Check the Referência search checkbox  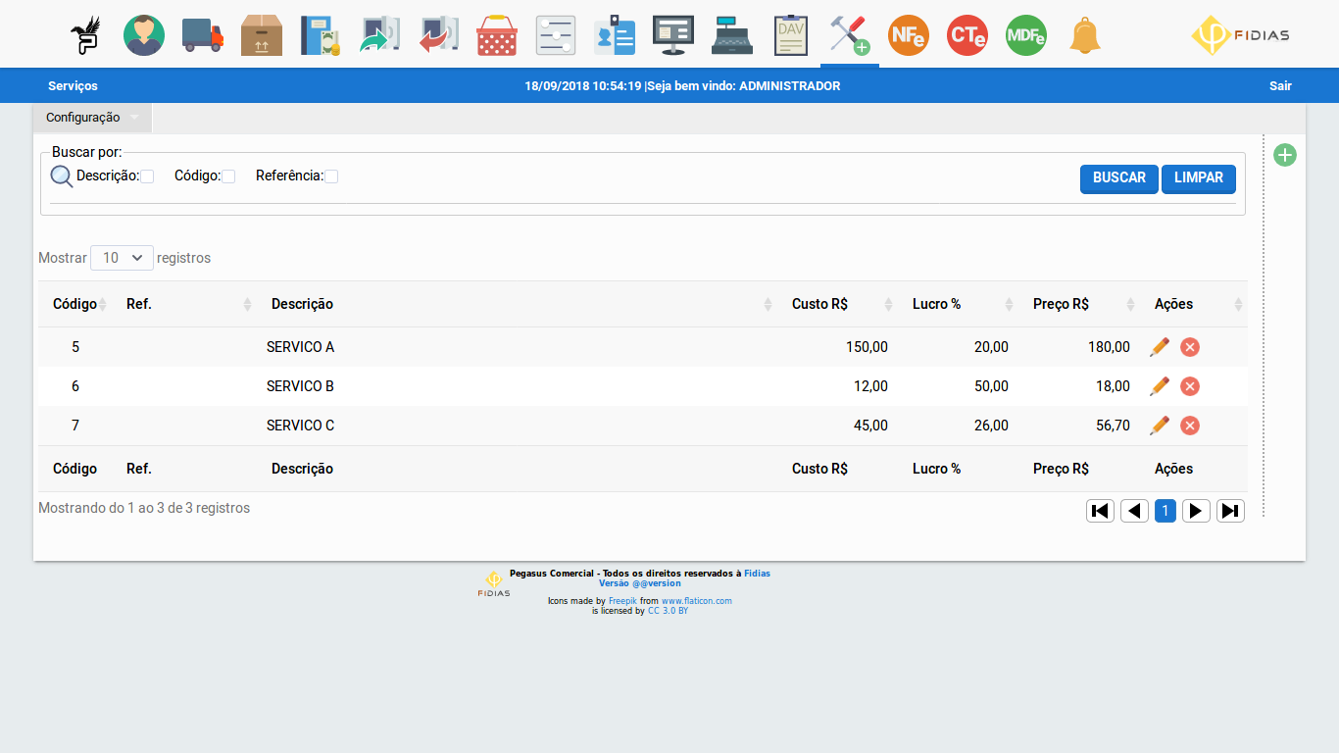pos(331,176)
